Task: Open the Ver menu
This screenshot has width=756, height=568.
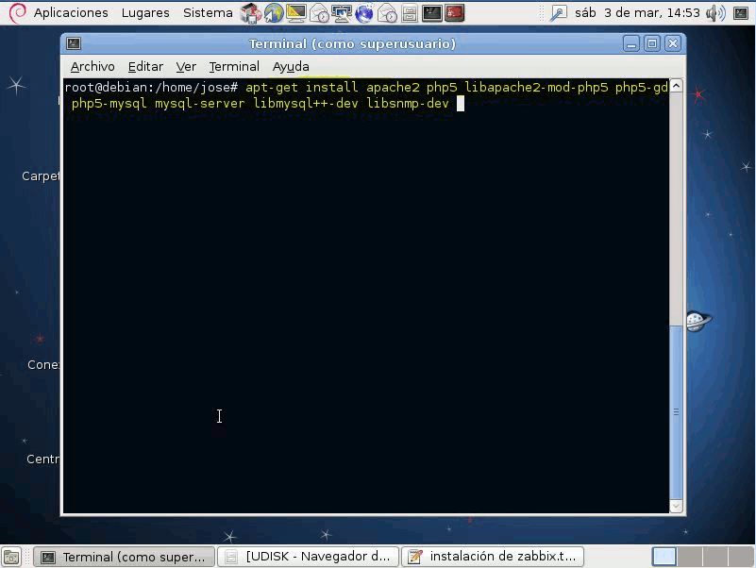Action: [x=186, y=66]
